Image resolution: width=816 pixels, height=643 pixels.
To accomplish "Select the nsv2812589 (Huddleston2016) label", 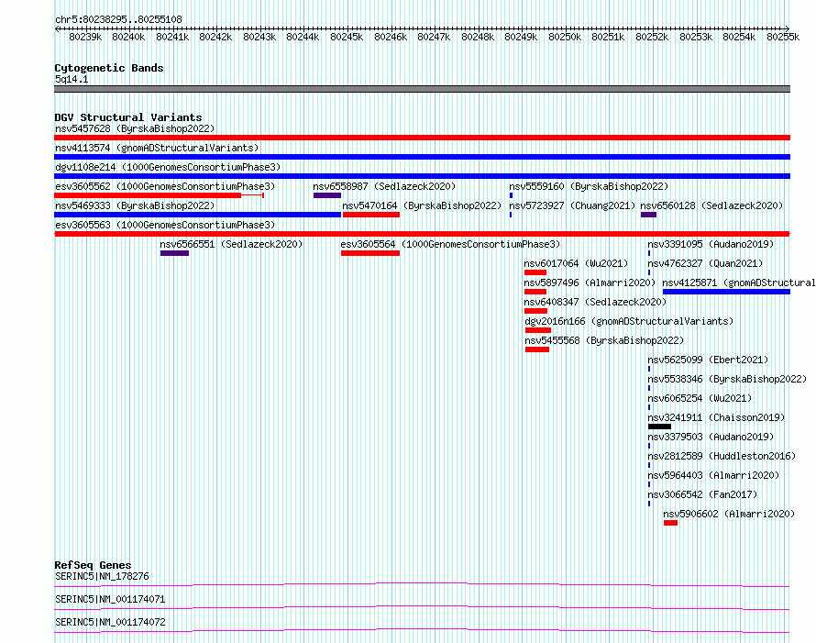I will point(722,456).
